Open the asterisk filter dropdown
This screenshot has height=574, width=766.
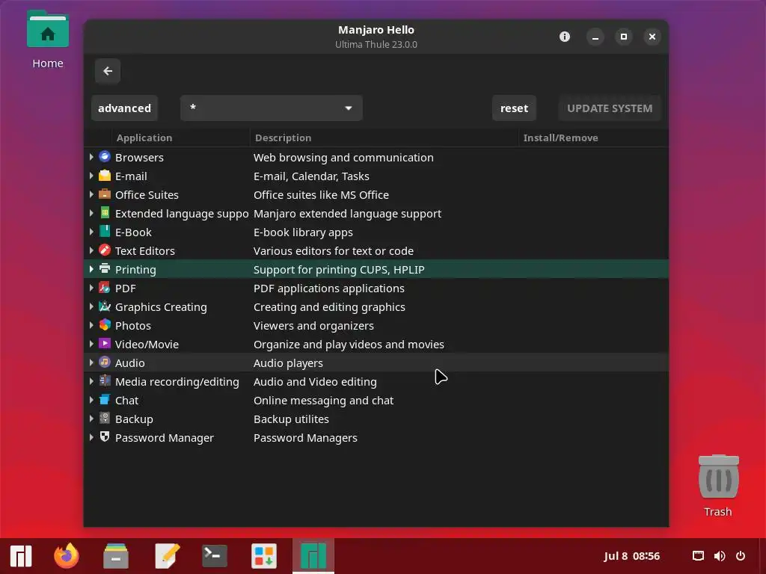point(271,108)
